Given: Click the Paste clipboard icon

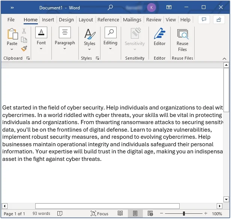Looking at the screenshot, I should [12, 34].
